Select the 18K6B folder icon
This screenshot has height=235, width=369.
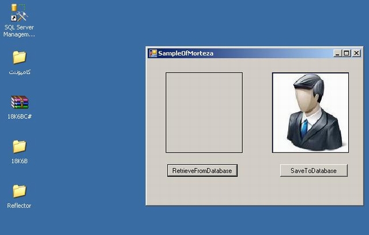click(x=19, y=147)
